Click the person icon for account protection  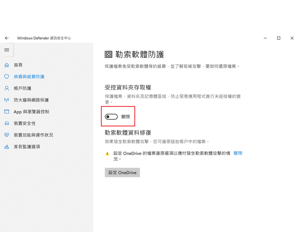point(7,88)
